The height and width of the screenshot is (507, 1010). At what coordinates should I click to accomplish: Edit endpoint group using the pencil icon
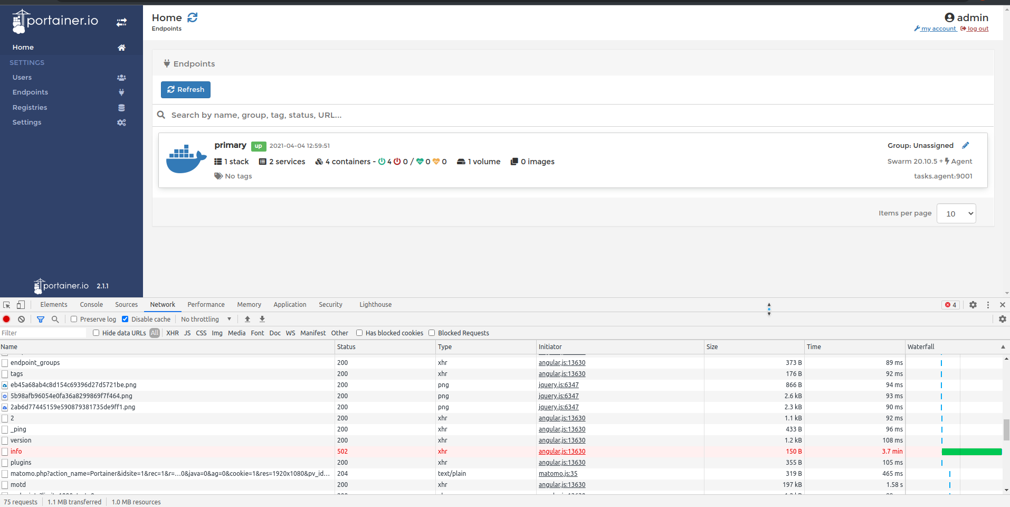click(x=966, y=145)
